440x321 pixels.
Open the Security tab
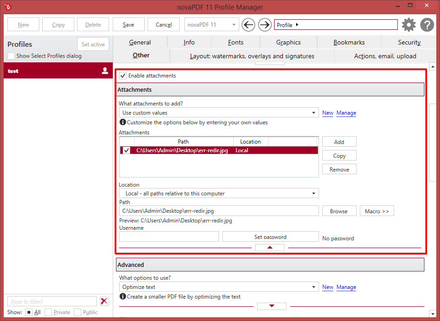click(x=409, y=42)
